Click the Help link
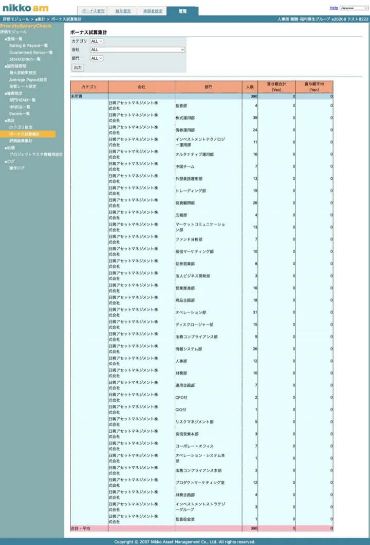 (x=334, y=8)
